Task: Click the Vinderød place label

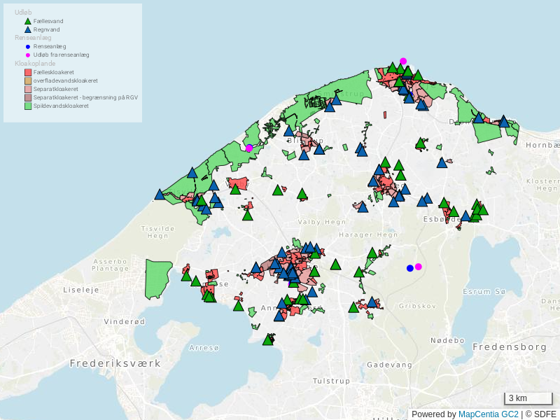Action: click(125, 321)
